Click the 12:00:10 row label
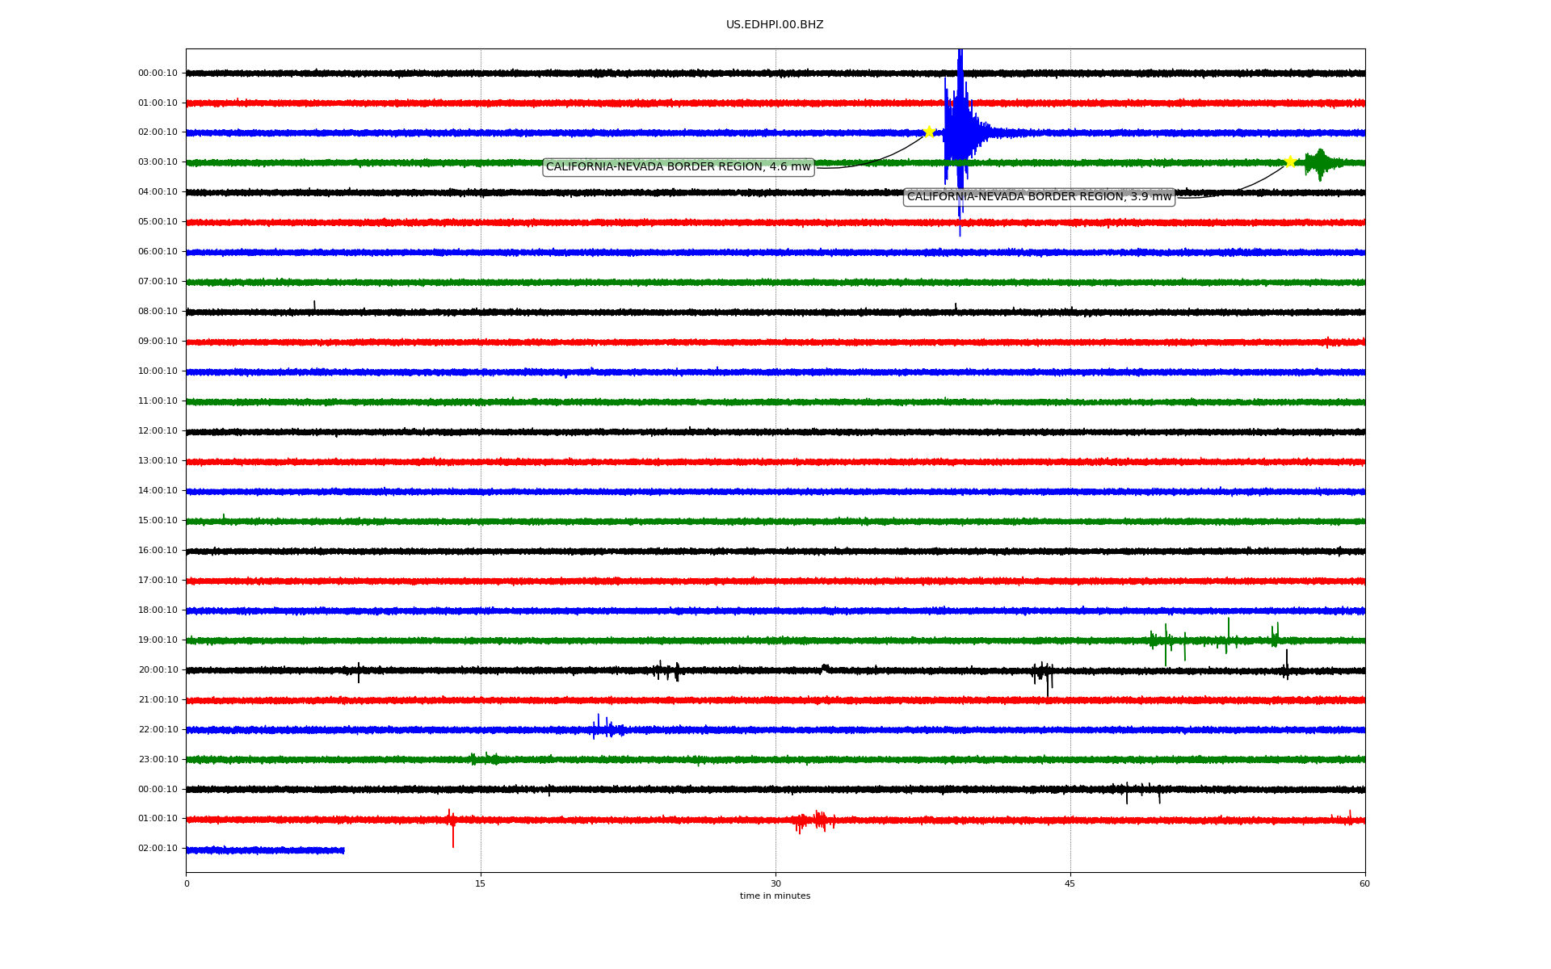1551x969 pixels. pyautogui.click(x=158, y=431)
